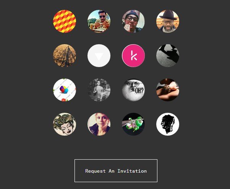Click the colorful gem logo on white avatar
230x189 pixels.
pyautogui.click(x=65, y=90)
